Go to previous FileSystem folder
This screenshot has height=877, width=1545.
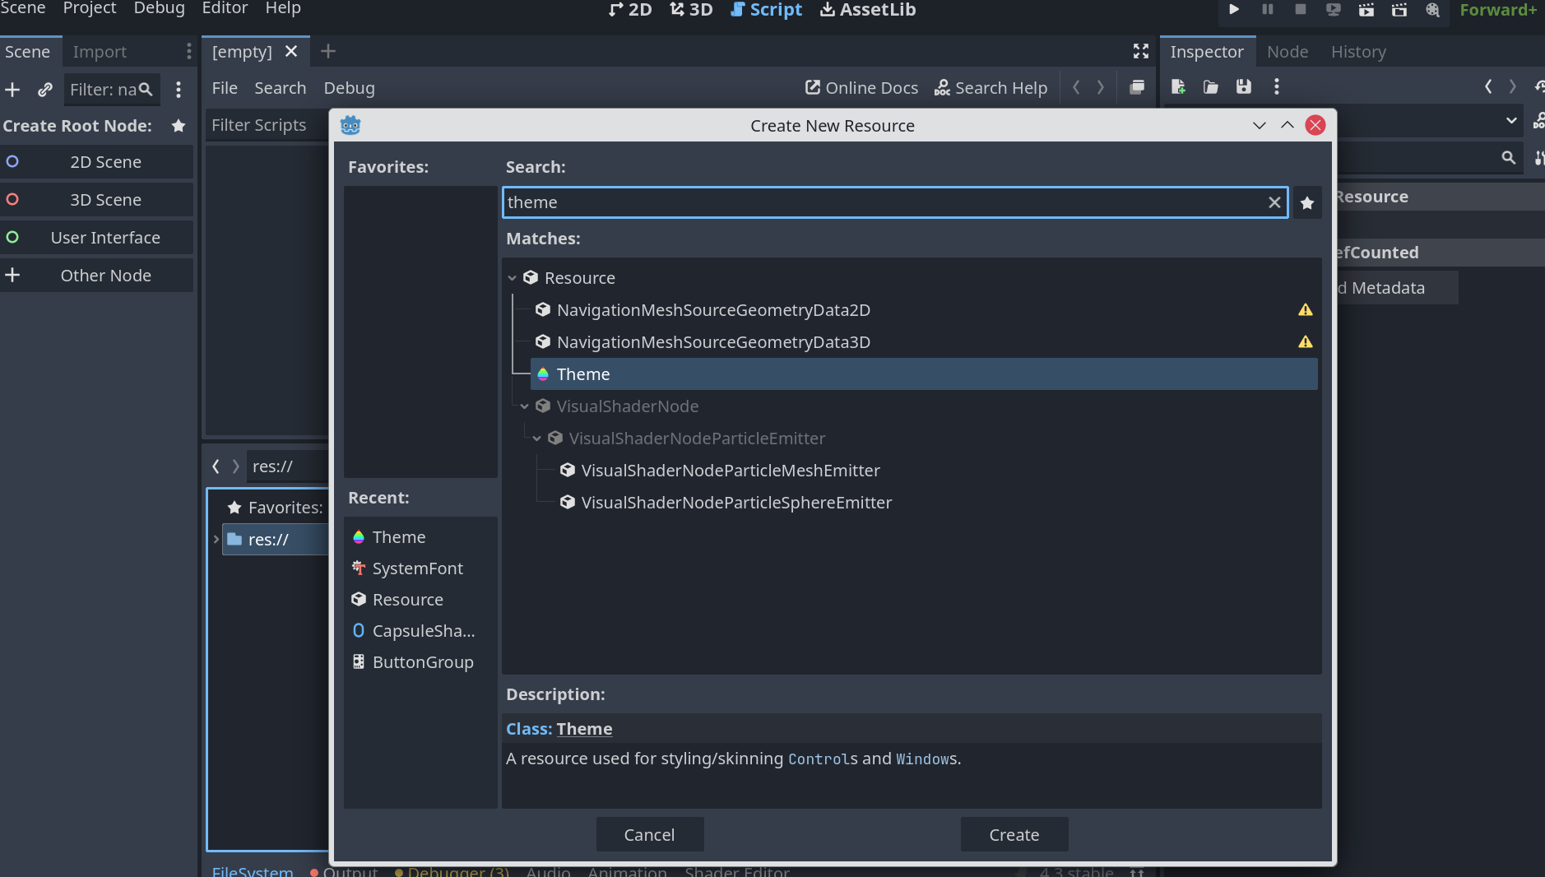coord(216,466)
